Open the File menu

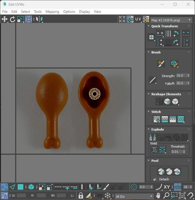click(x=5, y=12)
